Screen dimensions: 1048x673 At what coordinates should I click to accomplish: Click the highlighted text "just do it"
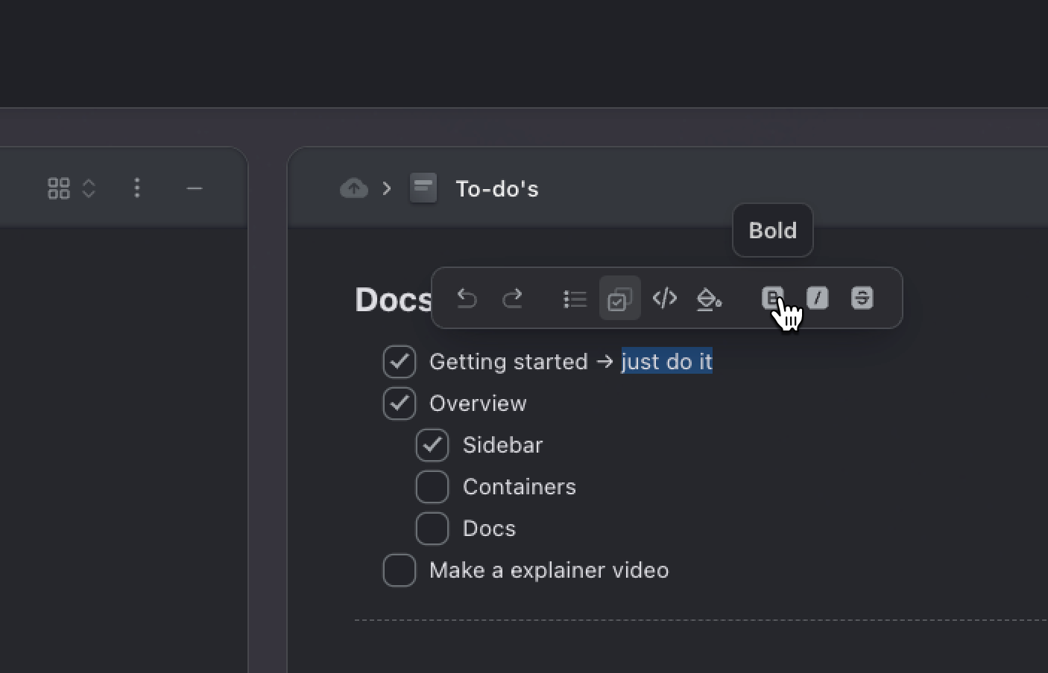(x=667, y=362)
